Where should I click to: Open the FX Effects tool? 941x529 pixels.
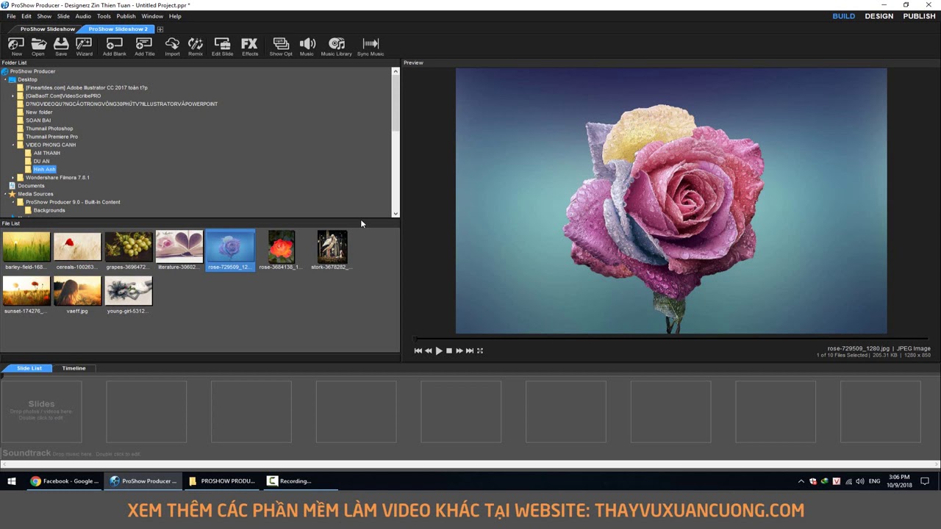point(250,46)
